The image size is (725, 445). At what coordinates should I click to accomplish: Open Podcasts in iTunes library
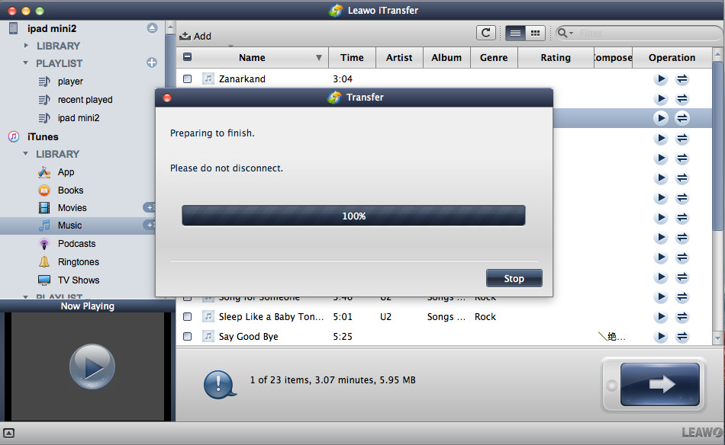tap(76, 244)
